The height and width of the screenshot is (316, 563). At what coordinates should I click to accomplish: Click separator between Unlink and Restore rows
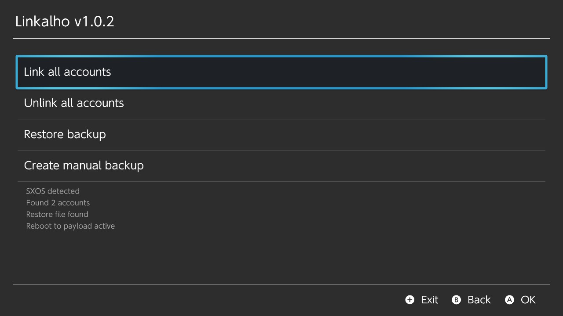pyautogui.click(x=281, y=119)
